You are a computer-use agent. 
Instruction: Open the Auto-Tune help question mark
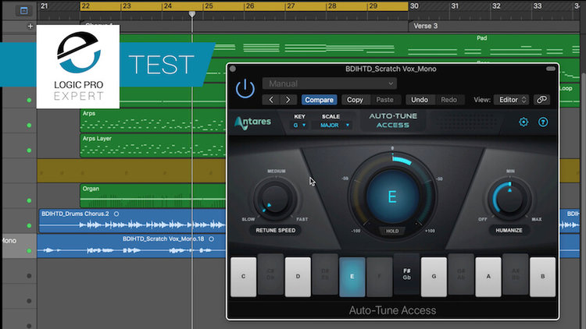(x=543, y=122)
